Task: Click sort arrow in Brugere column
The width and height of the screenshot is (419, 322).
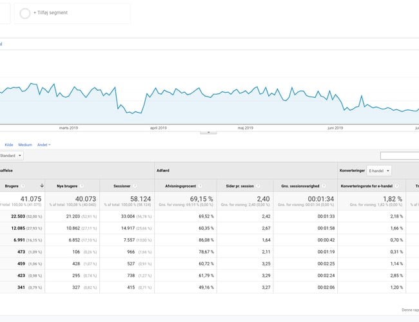Action: pos(42,185)
